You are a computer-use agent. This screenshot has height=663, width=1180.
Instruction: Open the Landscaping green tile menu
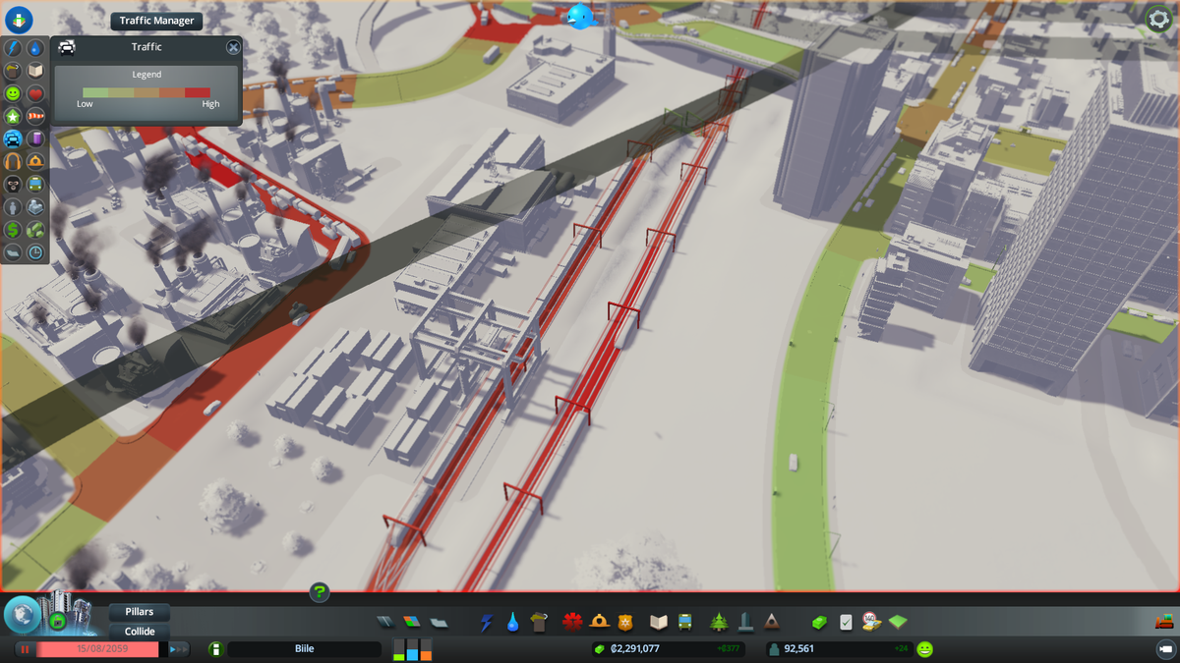[x=898, y=622]
